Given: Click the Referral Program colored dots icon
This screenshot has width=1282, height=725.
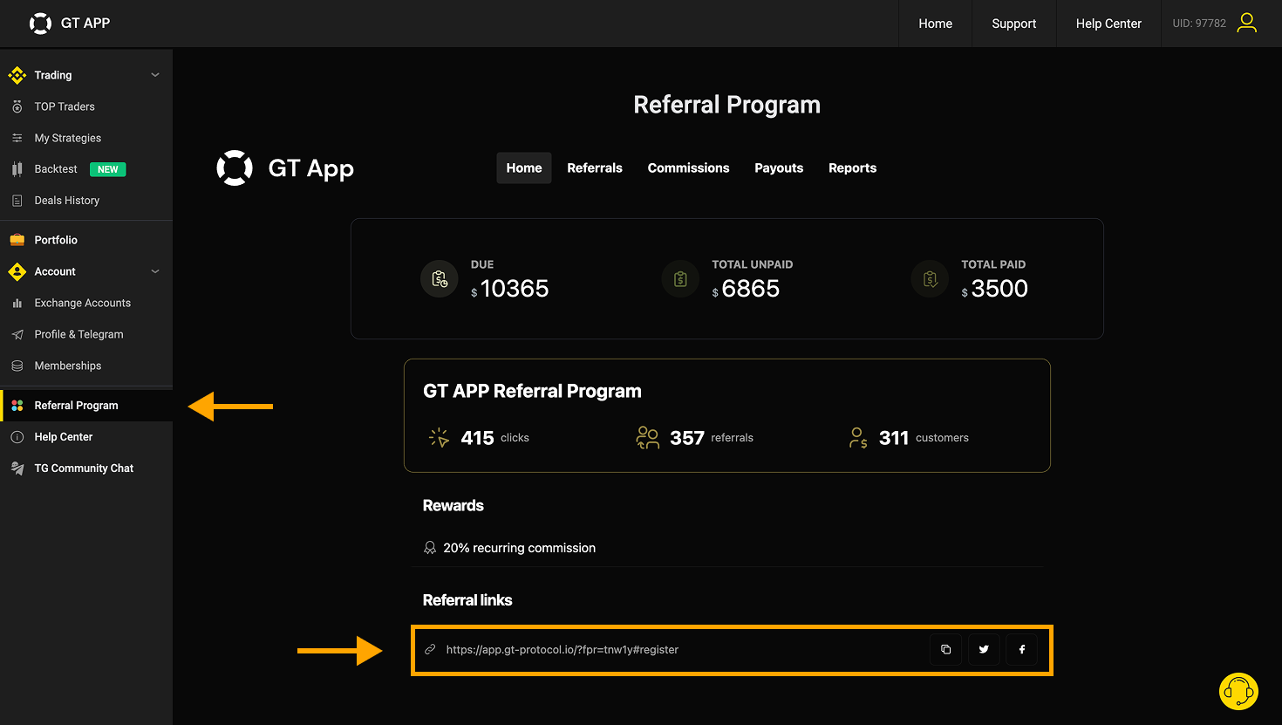Looking at the screenshot, I should [17, 406].
